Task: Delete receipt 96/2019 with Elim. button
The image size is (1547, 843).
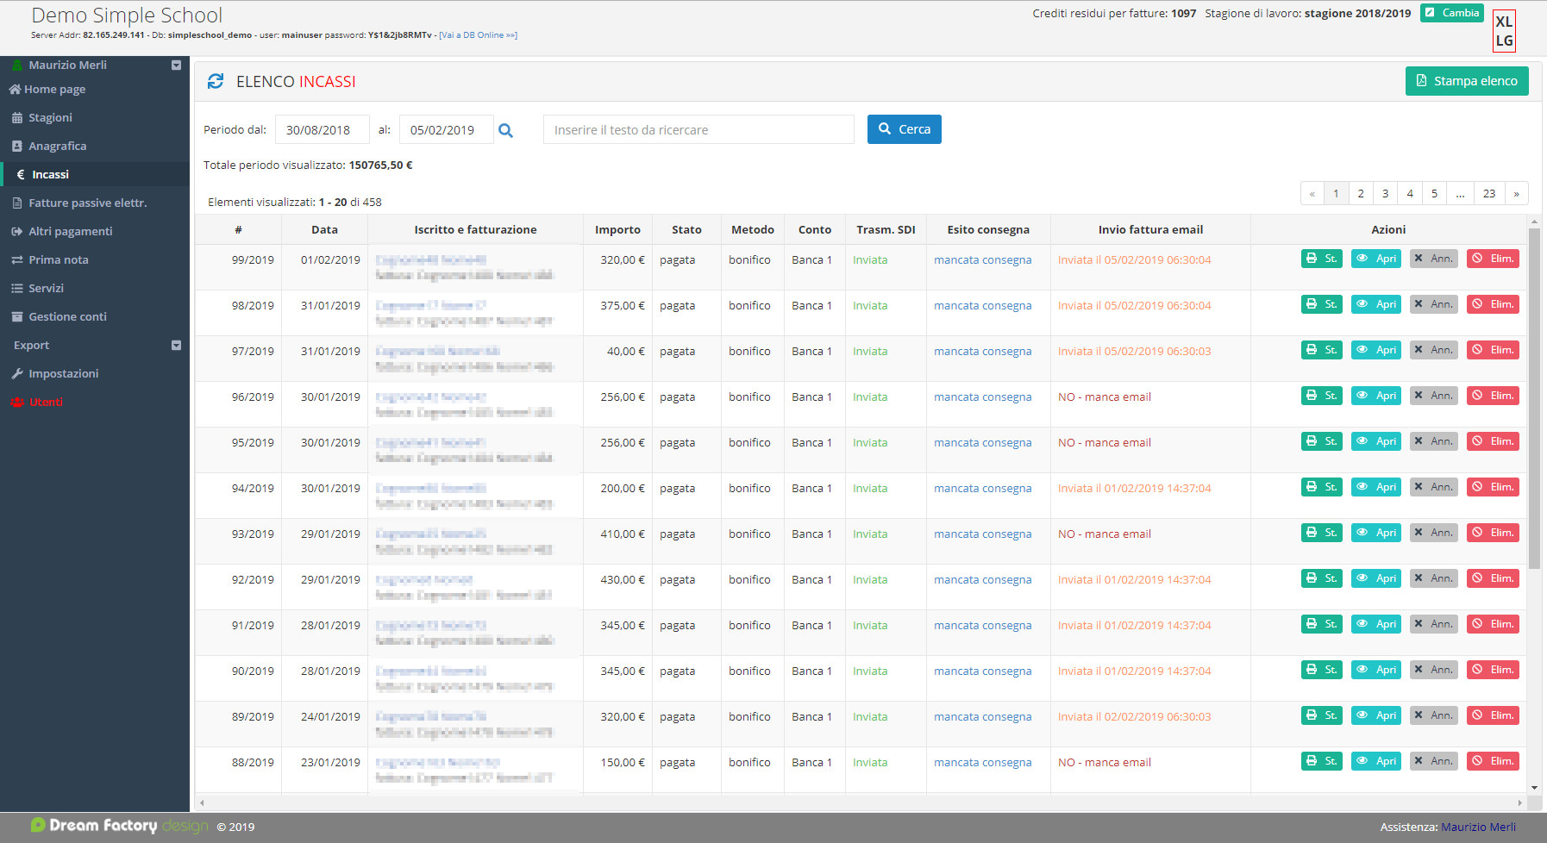Action: point(1493,396)
